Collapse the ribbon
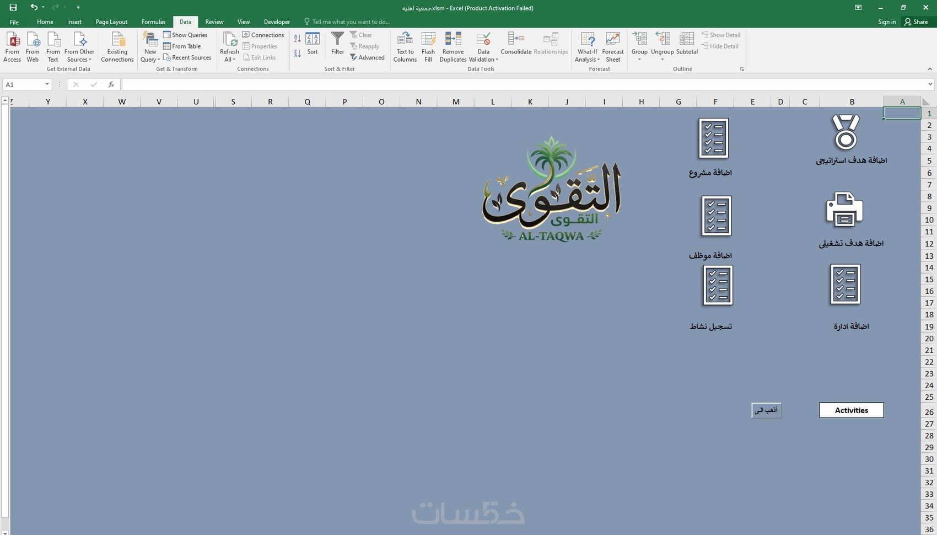937x535 pixels. tap(930, 69)
